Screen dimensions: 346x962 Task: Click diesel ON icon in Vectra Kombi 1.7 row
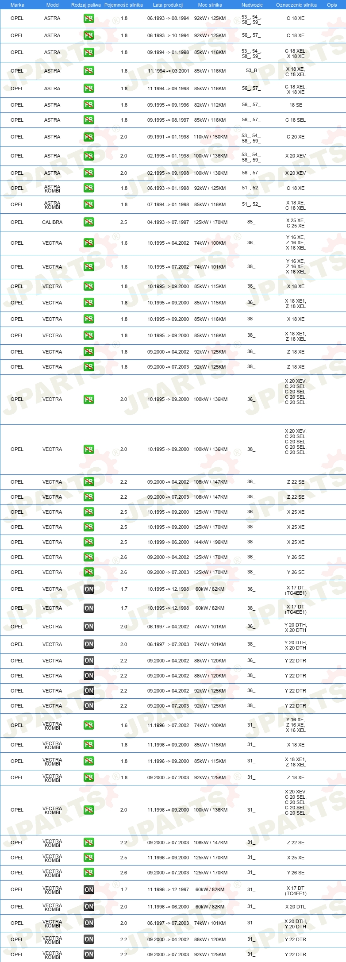pyautogui.click(x=88, y=889)
